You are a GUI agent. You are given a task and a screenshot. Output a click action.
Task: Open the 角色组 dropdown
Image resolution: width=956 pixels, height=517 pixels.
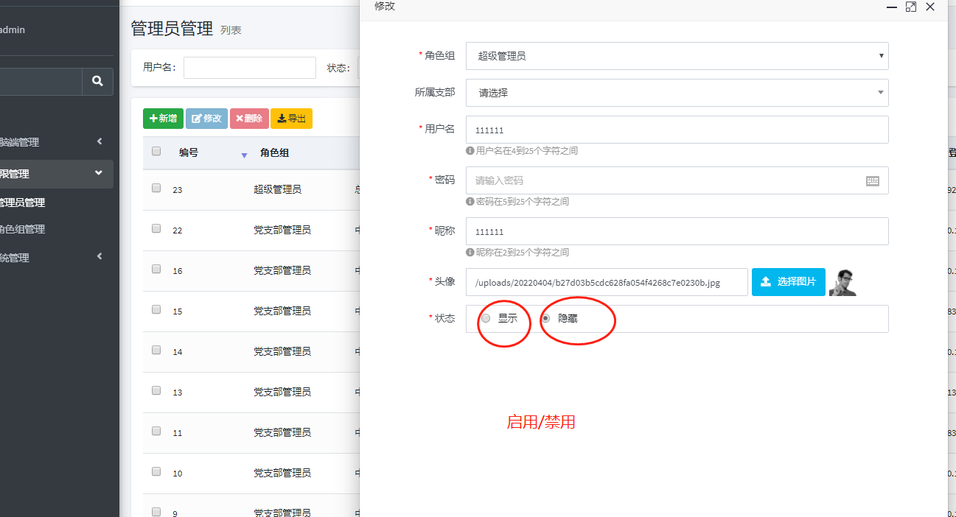(677, 56)
